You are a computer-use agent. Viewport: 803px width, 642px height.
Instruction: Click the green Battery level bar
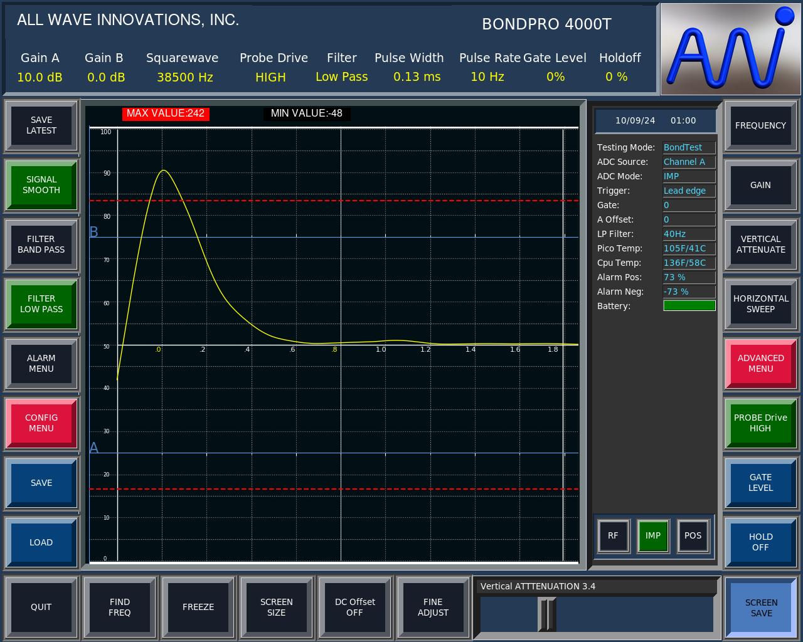click(689, 306)
